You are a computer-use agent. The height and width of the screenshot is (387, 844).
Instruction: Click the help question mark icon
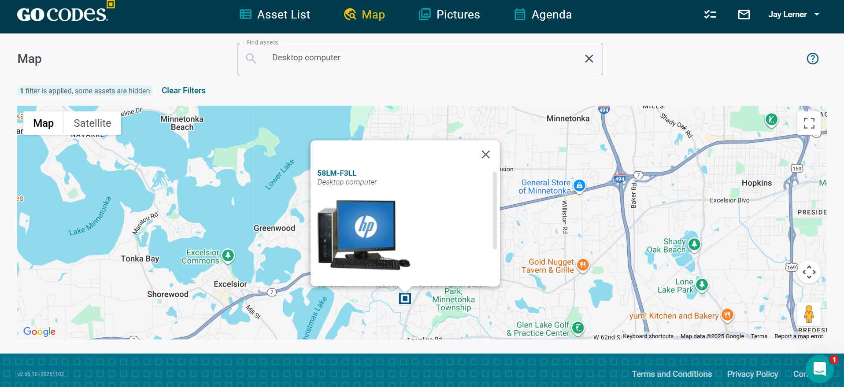click(x=812, y=59)
